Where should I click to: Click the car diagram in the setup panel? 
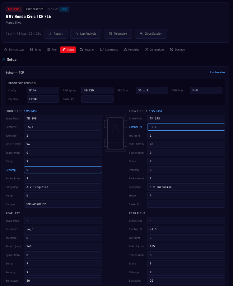pyautogui.click(x=115, y=133)
